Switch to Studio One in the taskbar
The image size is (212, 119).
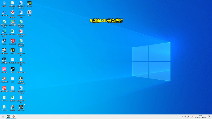coord(8,117)
